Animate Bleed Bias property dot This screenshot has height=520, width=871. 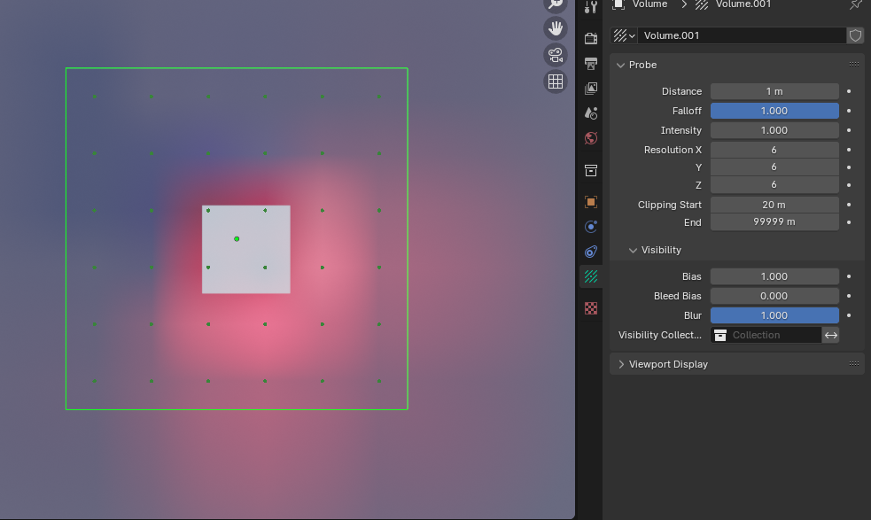point(849,296)
